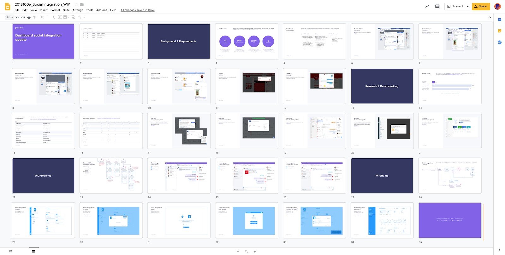Open the Line tool dropdown arrow
Viewport: 505px width, 255px height.
84,17
